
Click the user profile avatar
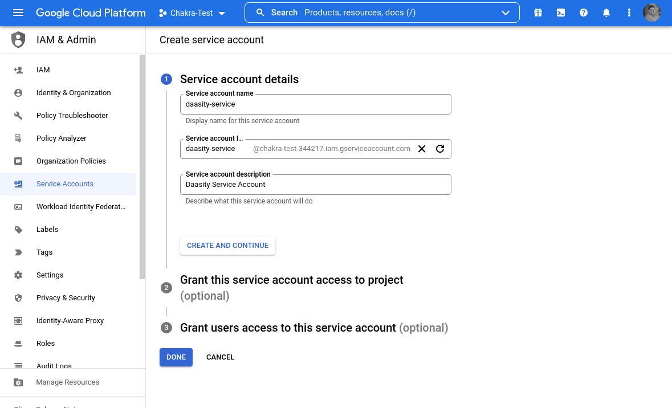[652, 13]
